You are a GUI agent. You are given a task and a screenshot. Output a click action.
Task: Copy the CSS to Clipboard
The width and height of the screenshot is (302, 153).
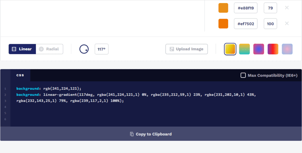(x=151, y=134)
